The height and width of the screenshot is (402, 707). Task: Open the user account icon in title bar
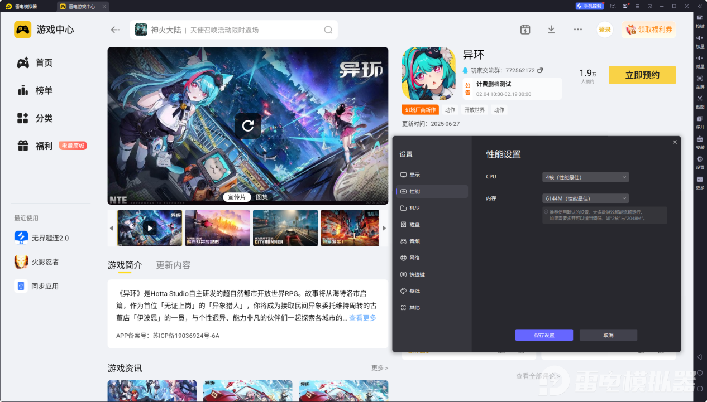tap(625, 6)
